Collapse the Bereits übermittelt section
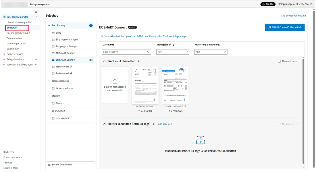The image size is (316, 172). [104, 124]
